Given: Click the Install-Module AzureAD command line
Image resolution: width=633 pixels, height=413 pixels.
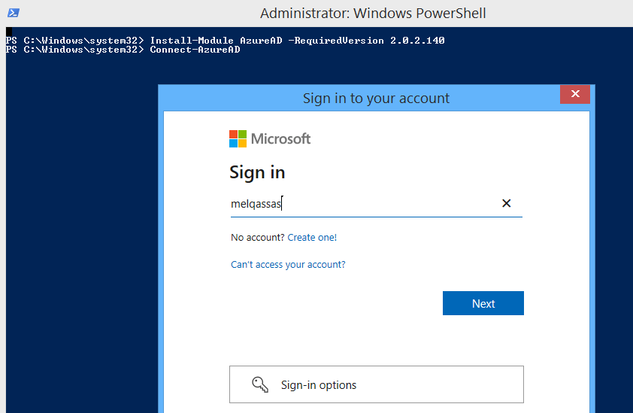Looking at the screenshot, I should pos(226,41).
